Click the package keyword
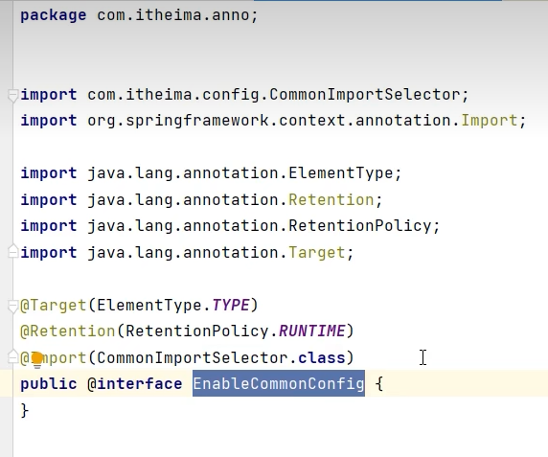This screenshot has width=548, height=457. pos(53,15)
